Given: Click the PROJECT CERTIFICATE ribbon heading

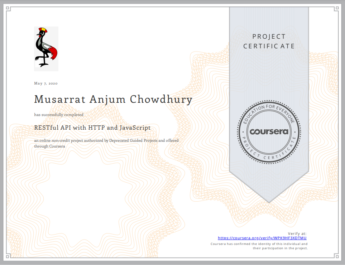Looking at the screenshot, I should [x=269, y=41].
